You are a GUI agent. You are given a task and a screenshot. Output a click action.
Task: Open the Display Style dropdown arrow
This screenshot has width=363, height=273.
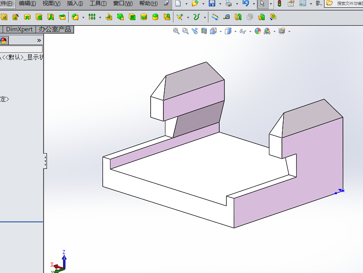[236, 31]
